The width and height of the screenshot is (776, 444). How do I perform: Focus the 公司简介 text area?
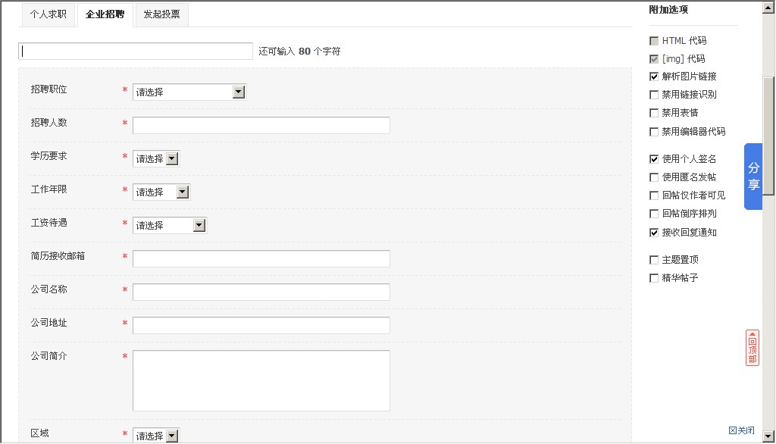pos(261,380)
